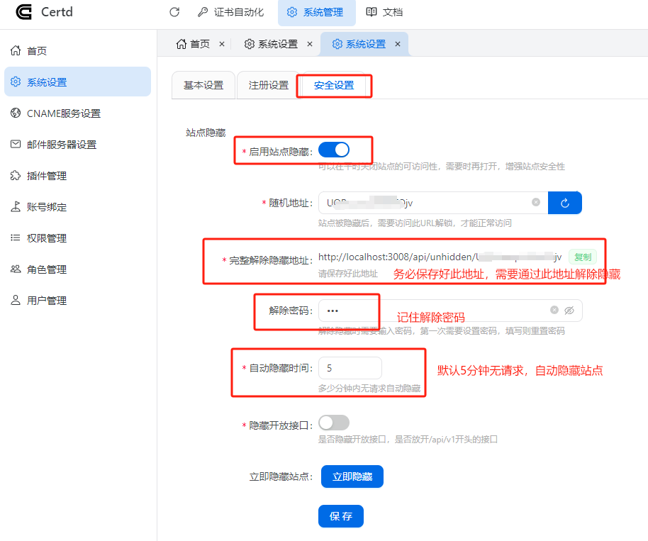Open the 证书自动化 top menu
The height and width of the screenshot is (541, 648).
[x=230, y=12]
